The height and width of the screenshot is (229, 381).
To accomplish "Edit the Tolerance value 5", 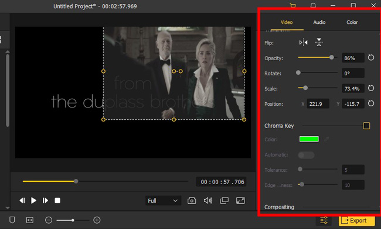I will [353, 169].
